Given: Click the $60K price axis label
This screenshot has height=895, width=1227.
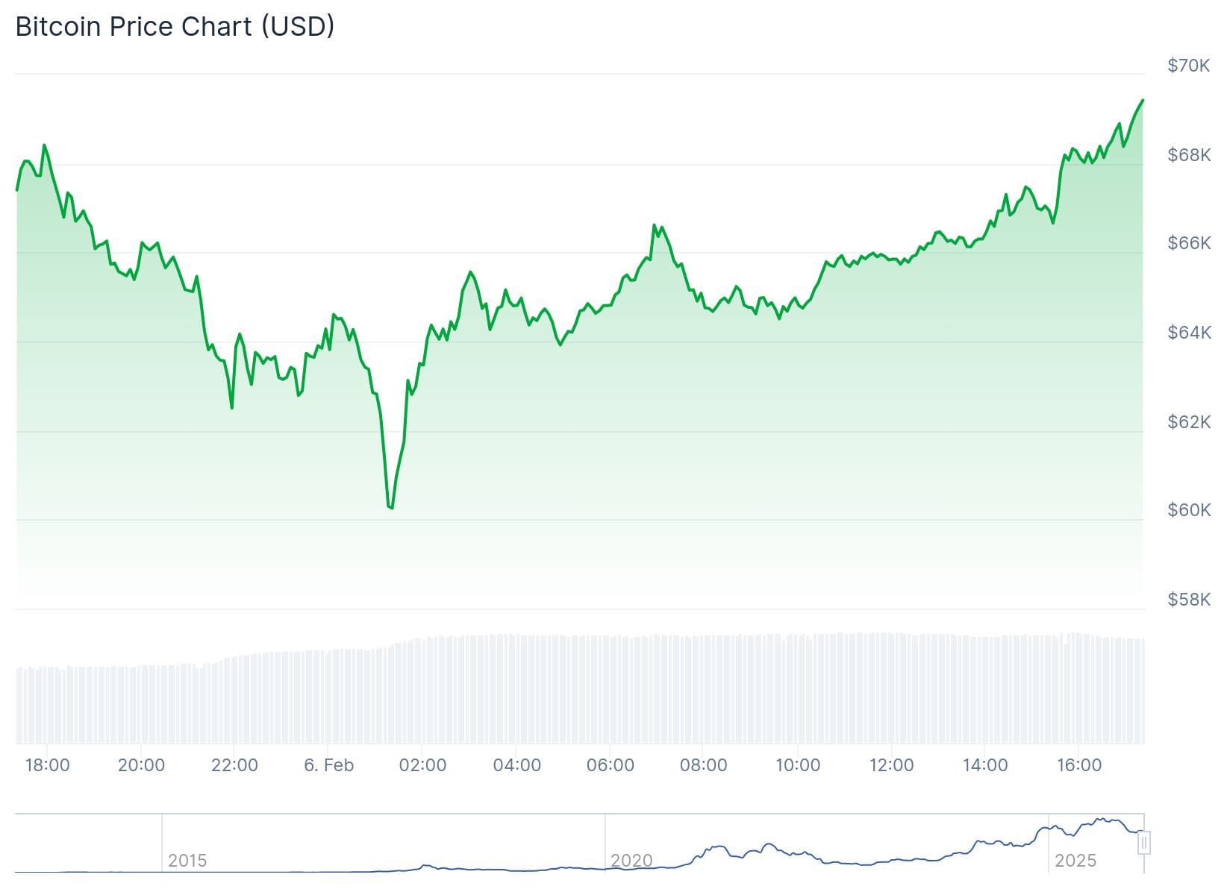Looking at the screenshot, I should [x=1189, y=510].
